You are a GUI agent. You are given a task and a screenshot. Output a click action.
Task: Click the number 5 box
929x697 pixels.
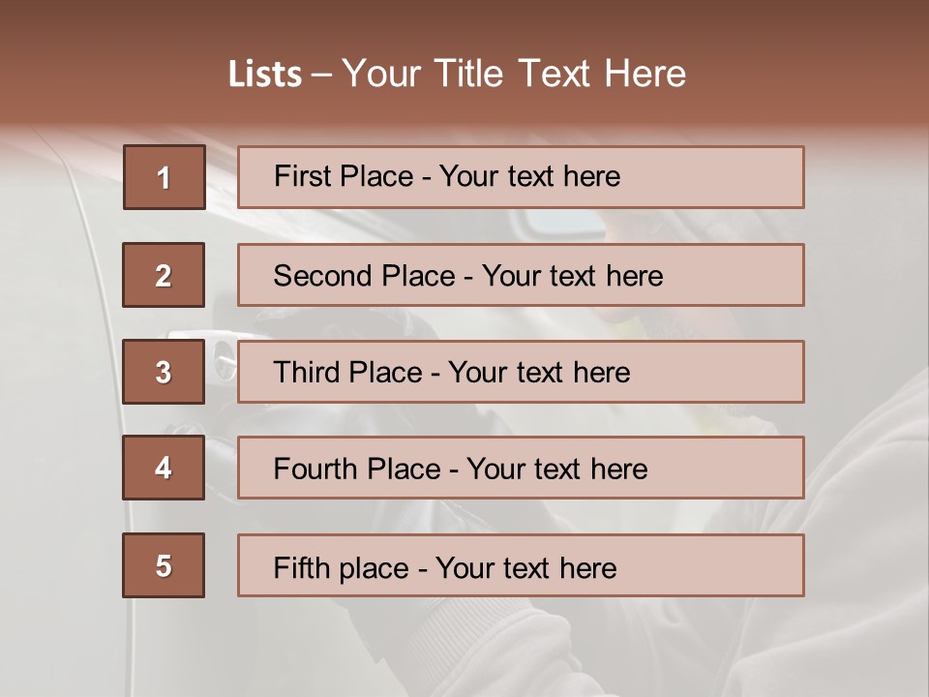click(x=164, y=565)
